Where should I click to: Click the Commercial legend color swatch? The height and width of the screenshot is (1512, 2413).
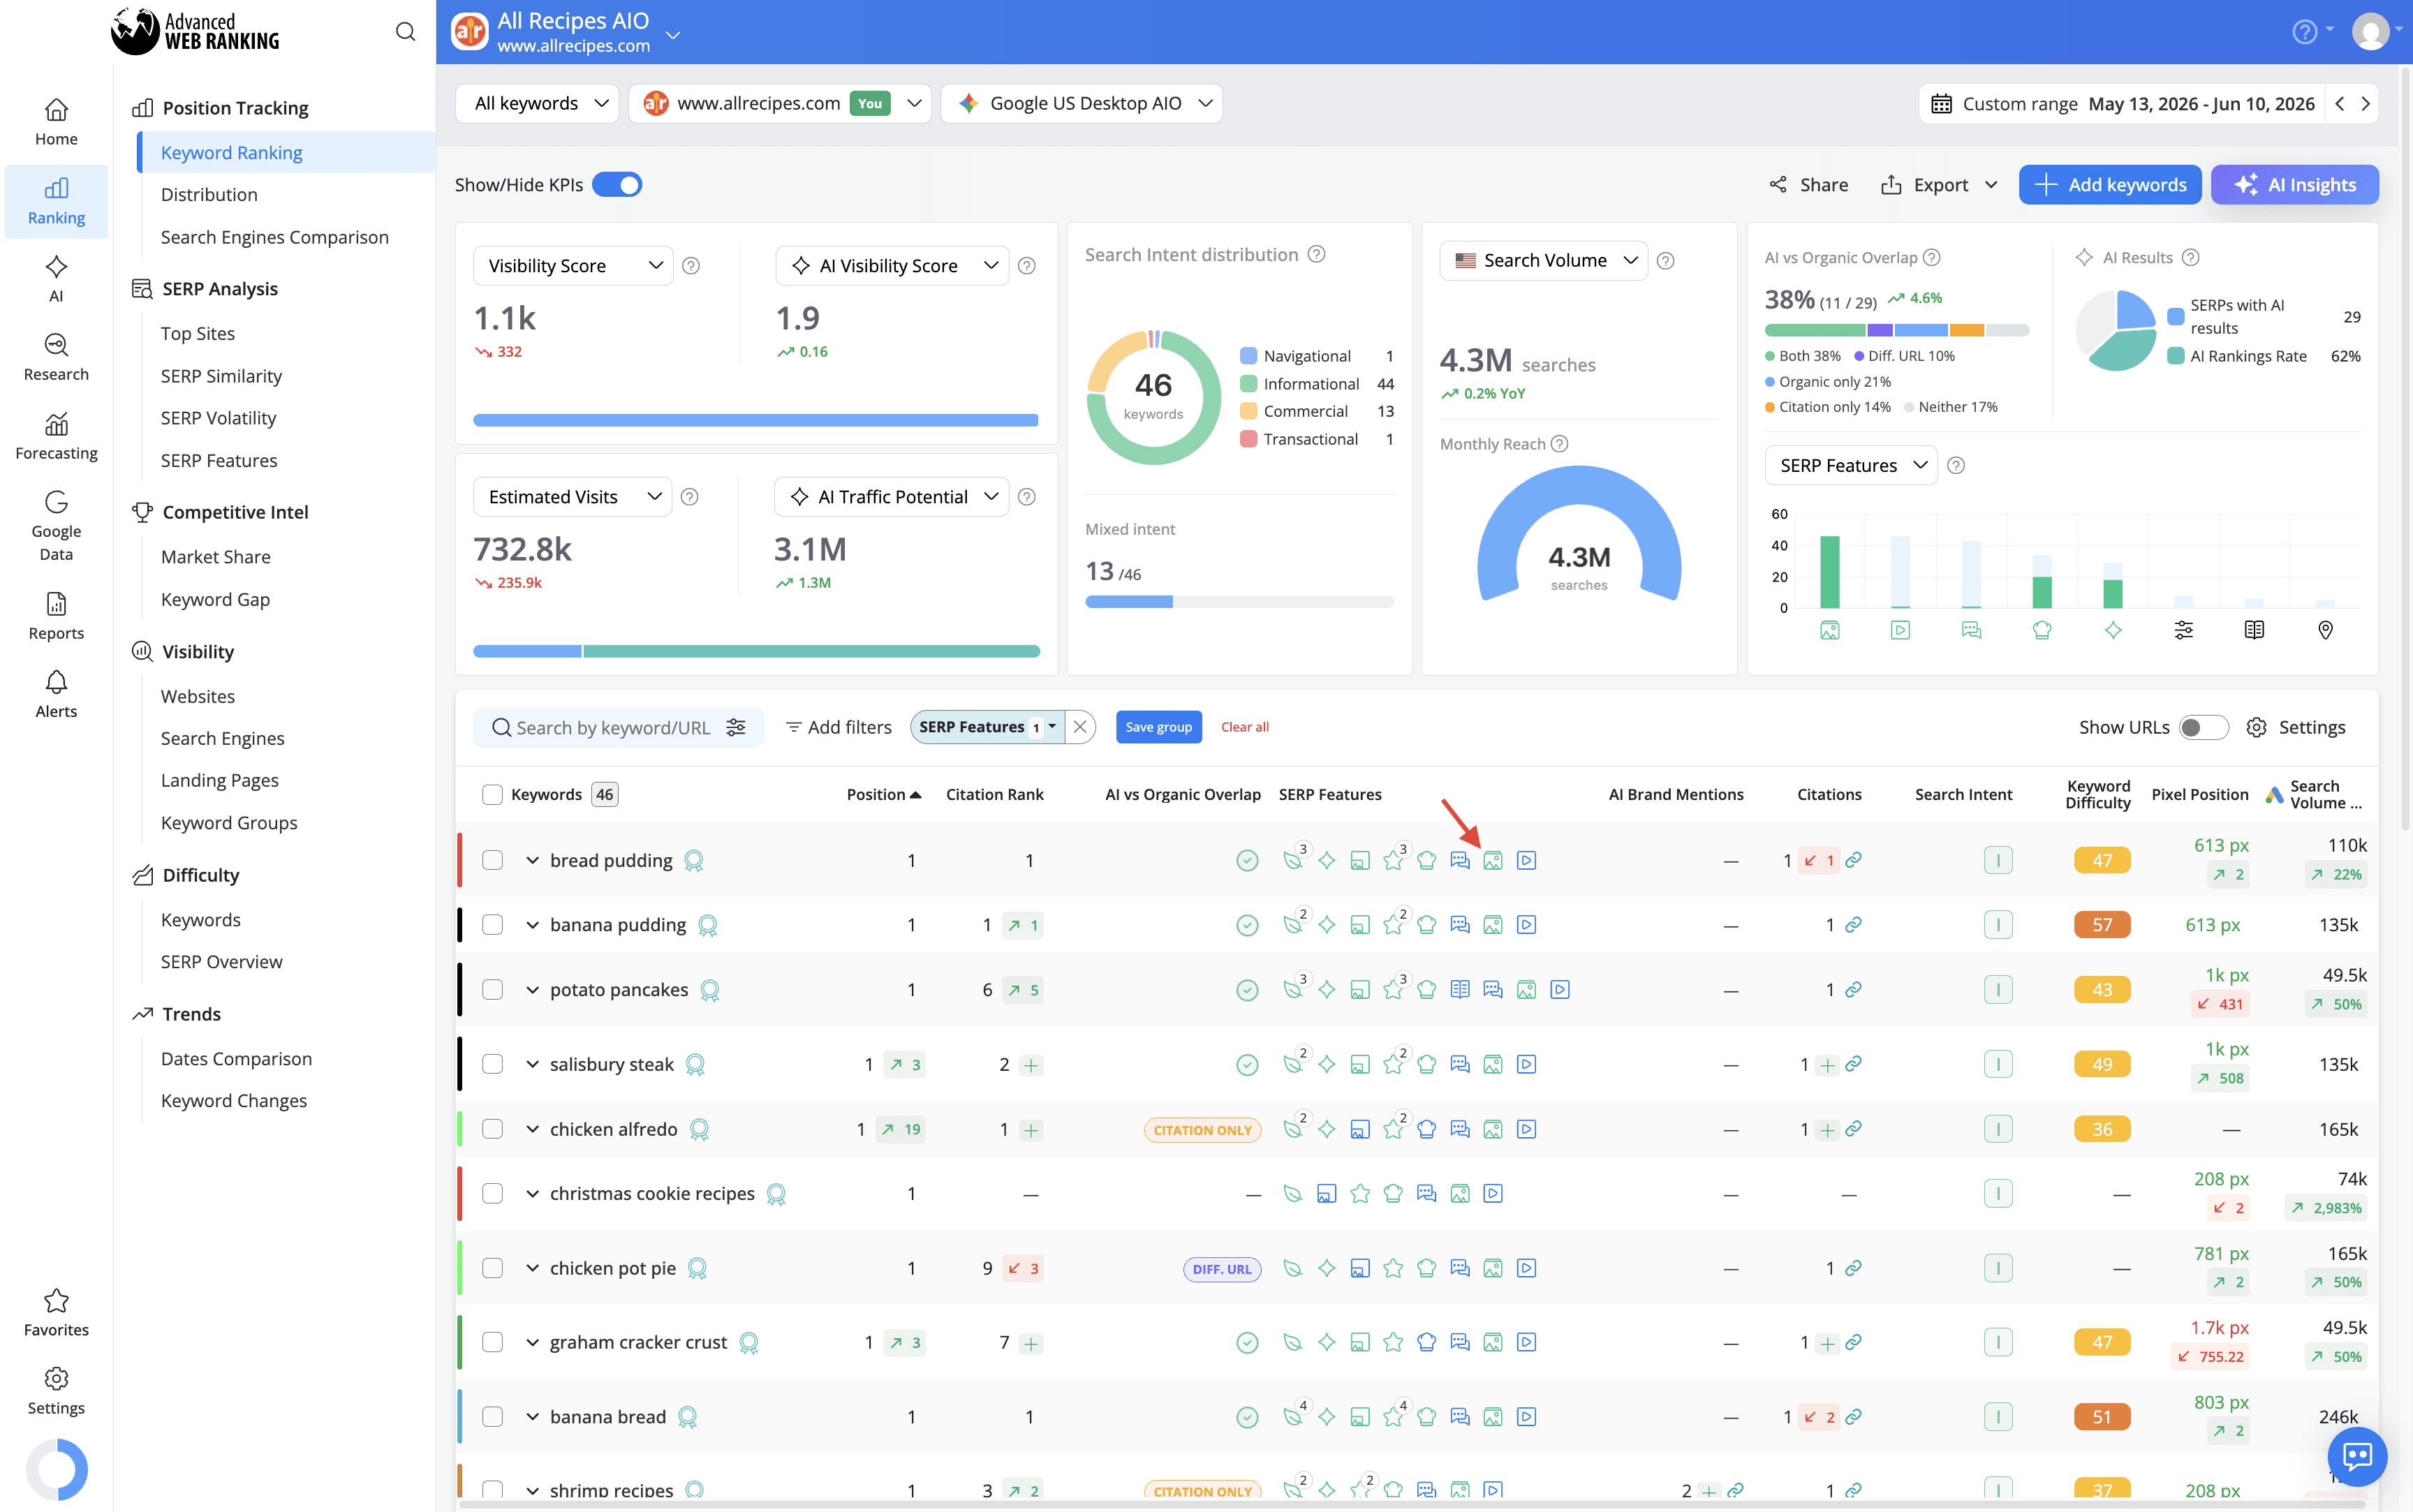[x=1248, y=411]
